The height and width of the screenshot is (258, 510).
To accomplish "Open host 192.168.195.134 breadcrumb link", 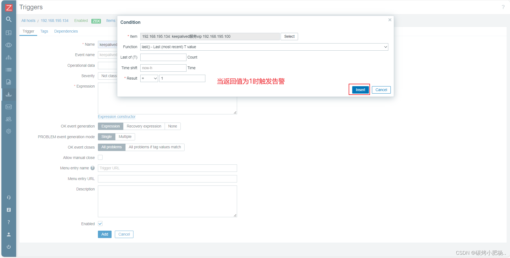I will (55, 21).
